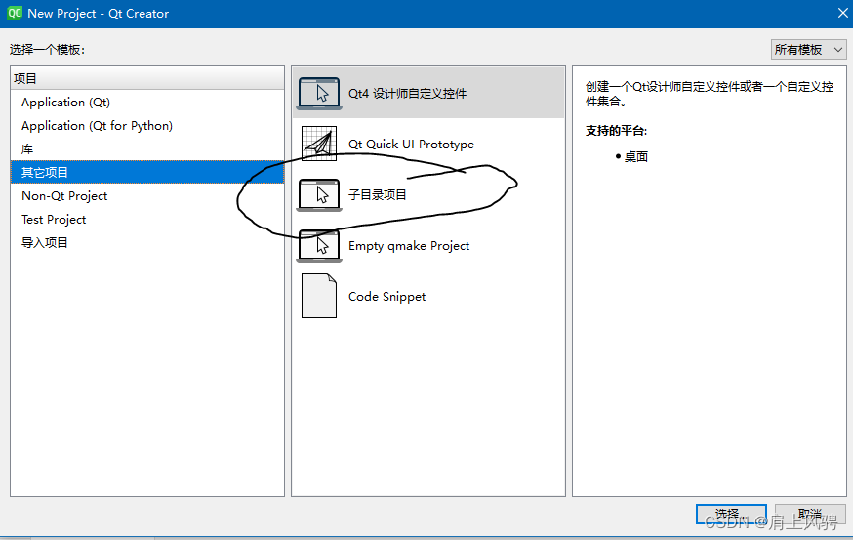Click the 项目 list header
The width and height of the screenshot is (853, 540).
click(146, 78)
